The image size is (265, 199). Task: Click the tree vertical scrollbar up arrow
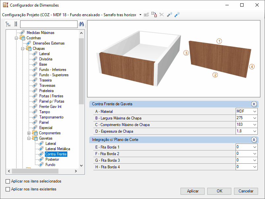tap(81, 33)
